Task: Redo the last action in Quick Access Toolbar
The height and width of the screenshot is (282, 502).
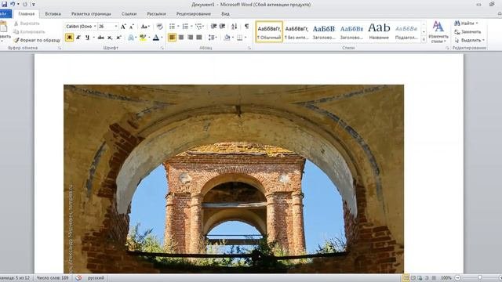Action: tap(25, 5)
